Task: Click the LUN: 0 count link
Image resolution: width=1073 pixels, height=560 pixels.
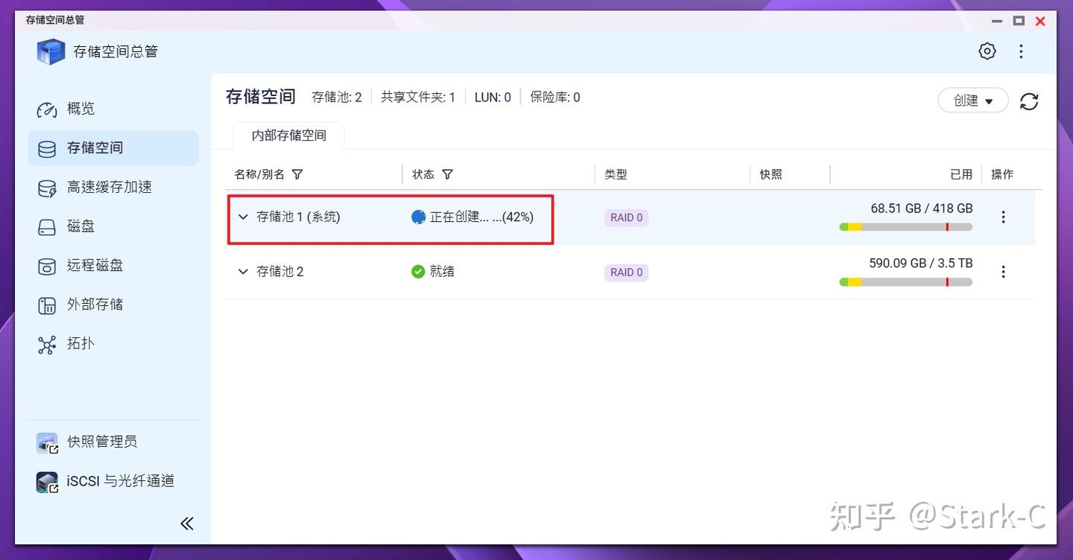Action: coord(493,98)
